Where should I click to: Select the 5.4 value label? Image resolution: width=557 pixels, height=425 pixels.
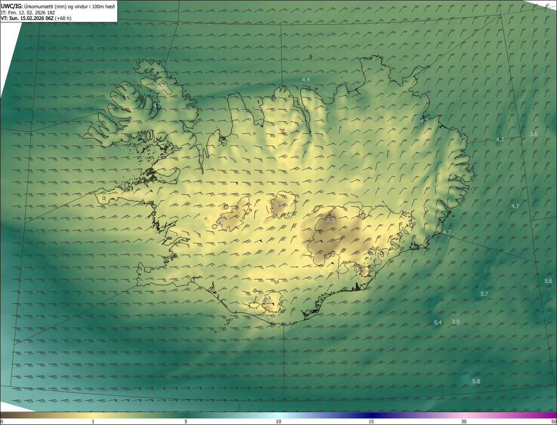(438, 323)
